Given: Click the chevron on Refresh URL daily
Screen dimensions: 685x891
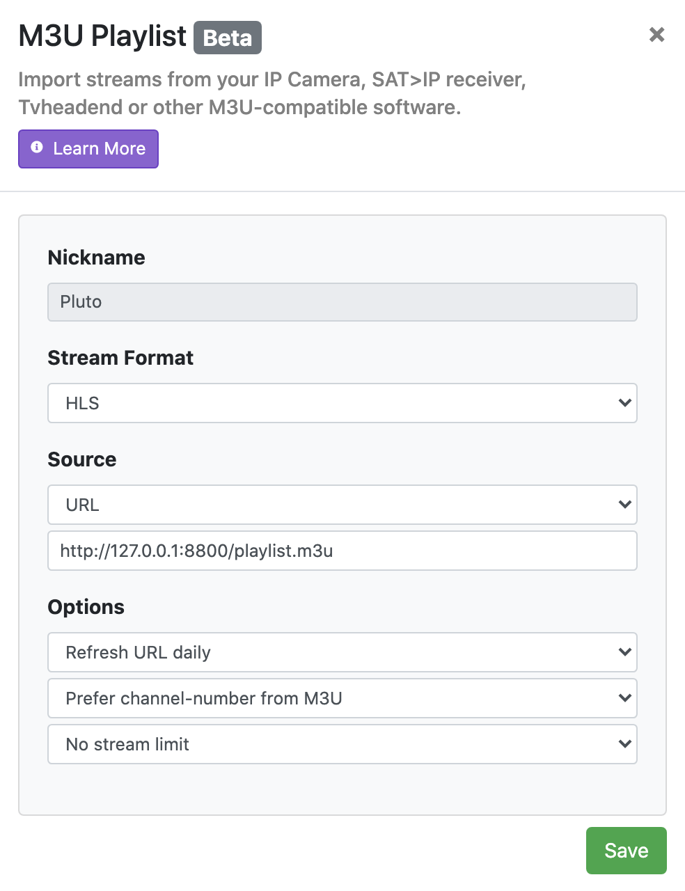Looking at the screenshot, I should [624, 652].
